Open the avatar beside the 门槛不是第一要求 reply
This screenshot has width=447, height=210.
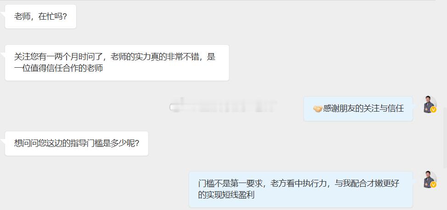tap(430, 180)
